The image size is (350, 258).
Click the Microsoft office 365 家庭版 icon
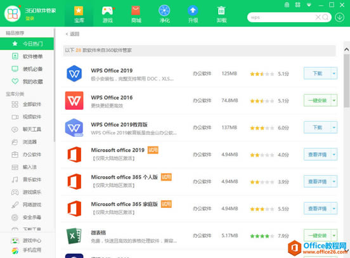(74, 209)
